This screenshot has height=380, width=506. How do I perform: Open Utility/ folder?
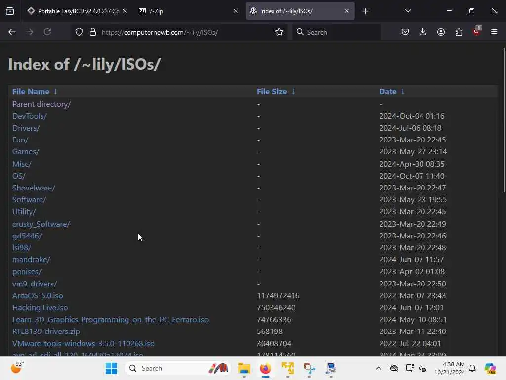(24, 212)
